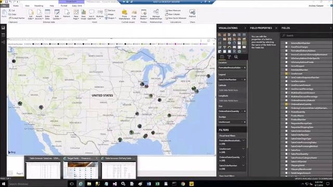
Task: Check the ProductNumber field checkbox
Action: 286,119
